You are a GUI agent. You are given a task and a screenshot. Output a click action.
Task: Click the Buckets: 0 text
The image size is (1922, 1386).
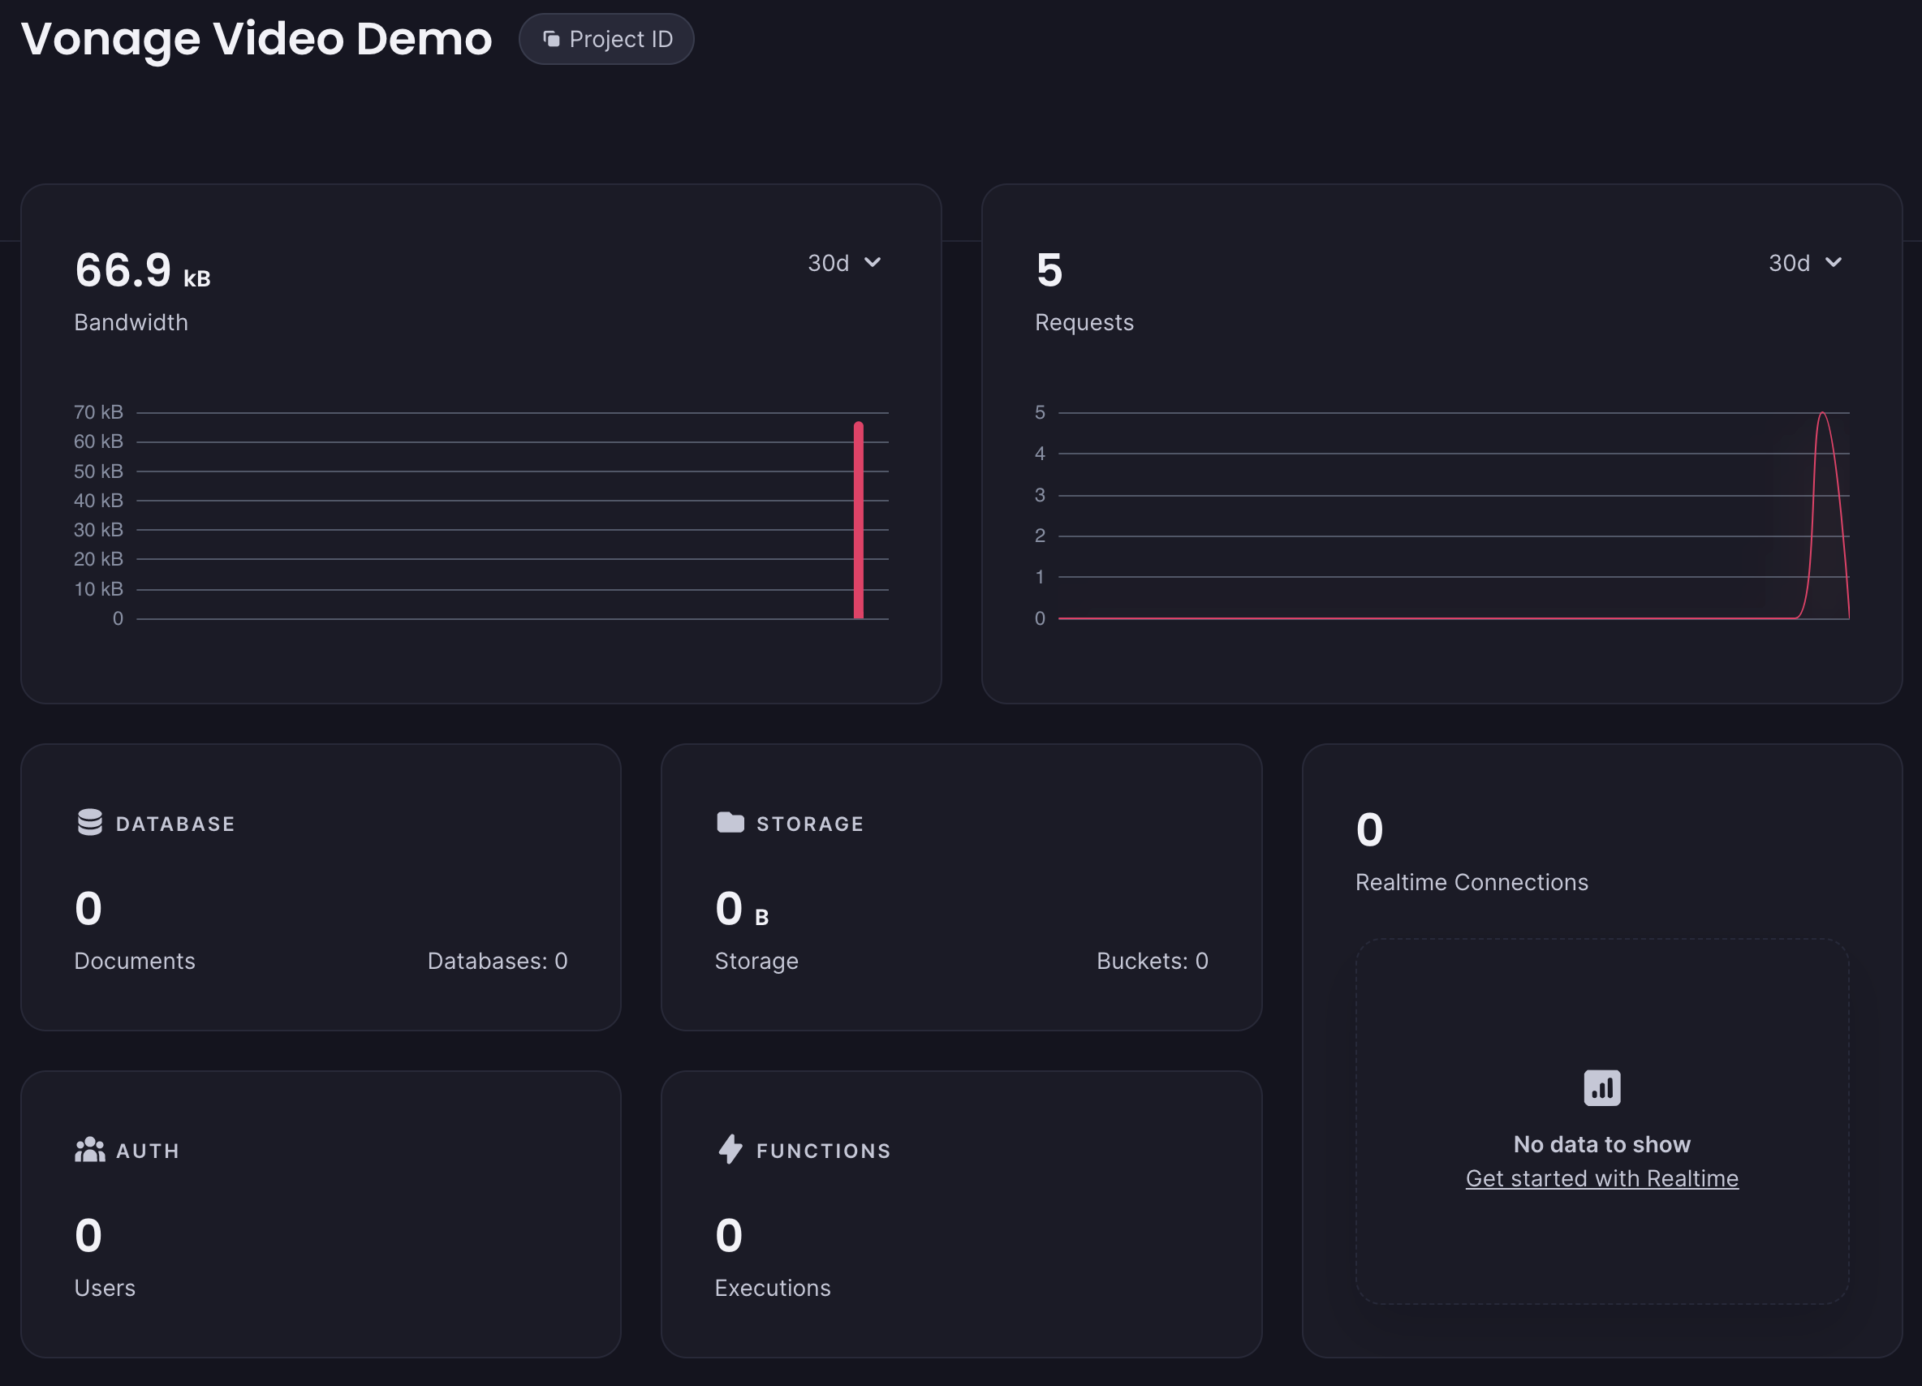(x=1153, y=961)
